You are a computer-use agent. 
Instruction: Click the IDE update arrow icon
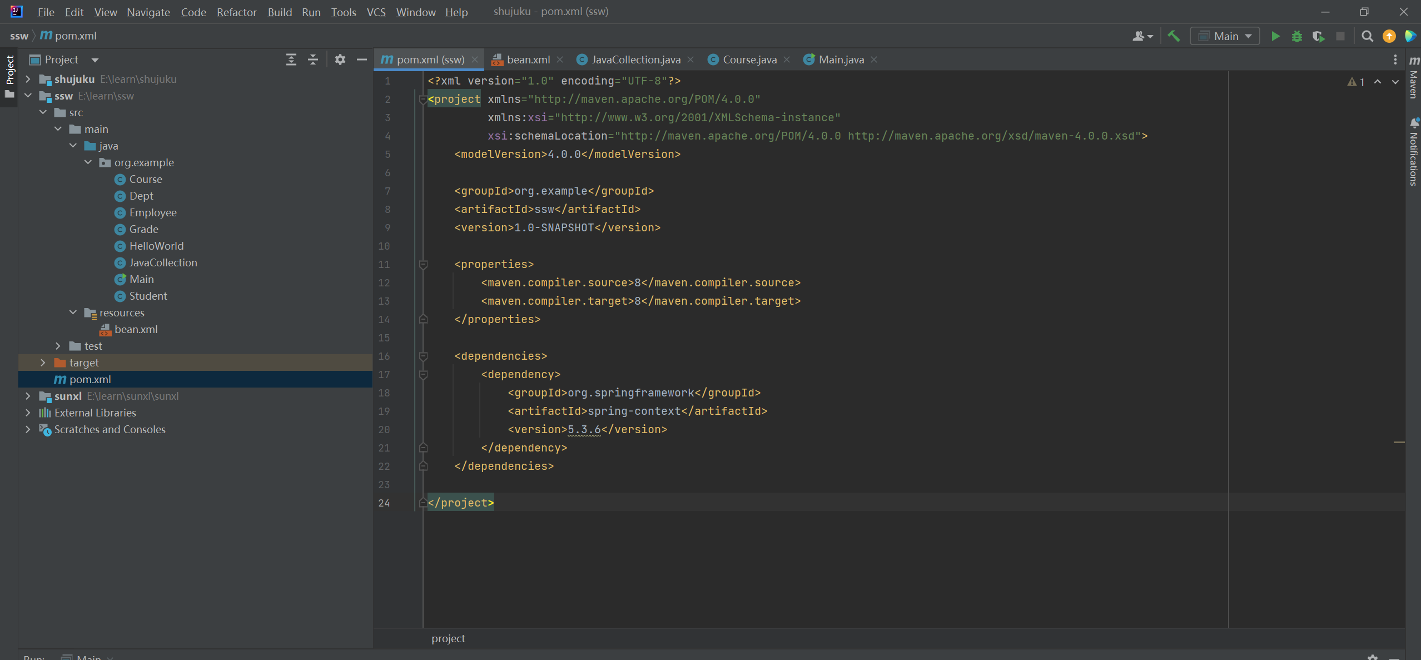point(1389,37)
